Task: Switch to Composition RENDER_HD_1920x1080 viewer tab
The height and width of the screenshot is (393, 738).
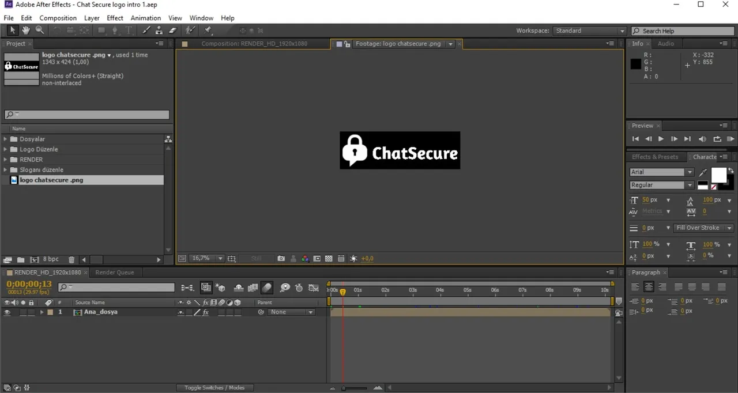Action: click(x=254, y=44)
